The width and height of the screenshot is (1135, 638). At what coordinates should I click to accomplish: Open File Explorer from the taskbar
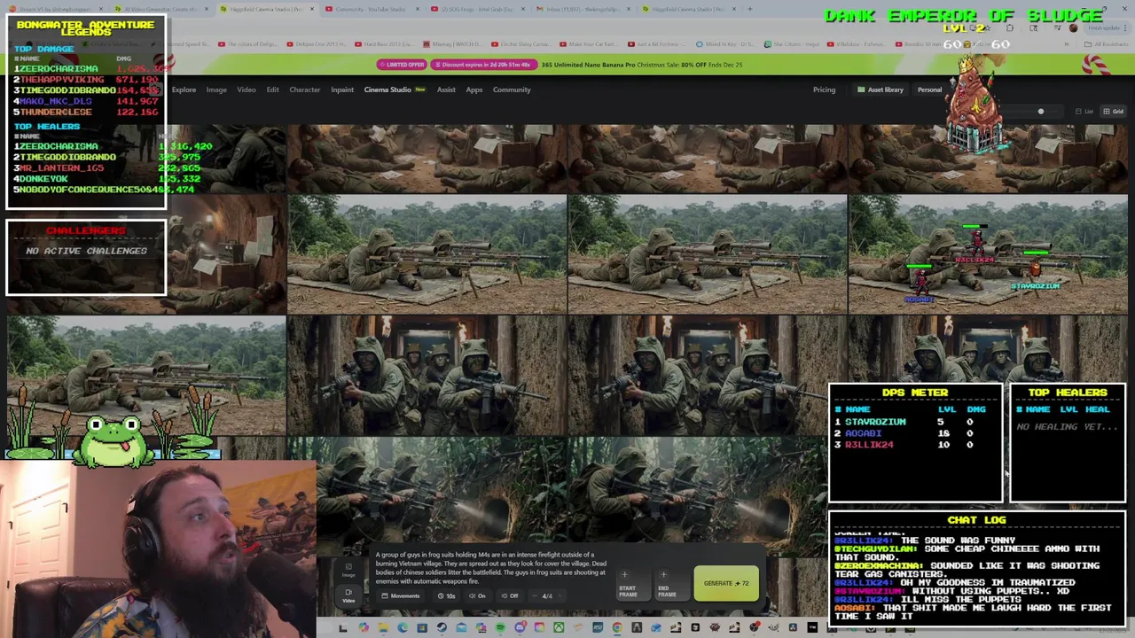[x=383, y=627]
